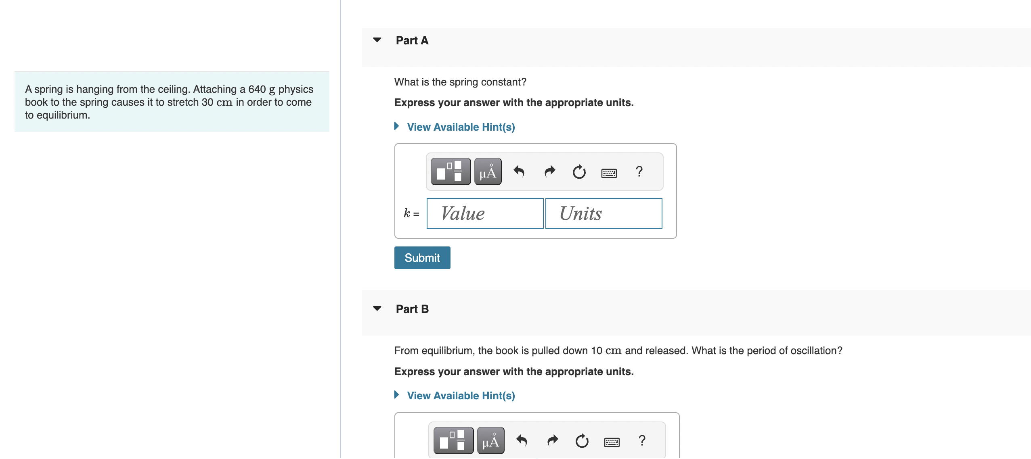The width and height of the screenshot is (1031, 459).
Task: Focus the Value field for k
Action: [x=485, y=213]
